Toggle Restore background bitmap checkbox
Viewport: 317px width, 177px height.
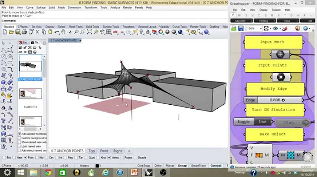[20, 138]
